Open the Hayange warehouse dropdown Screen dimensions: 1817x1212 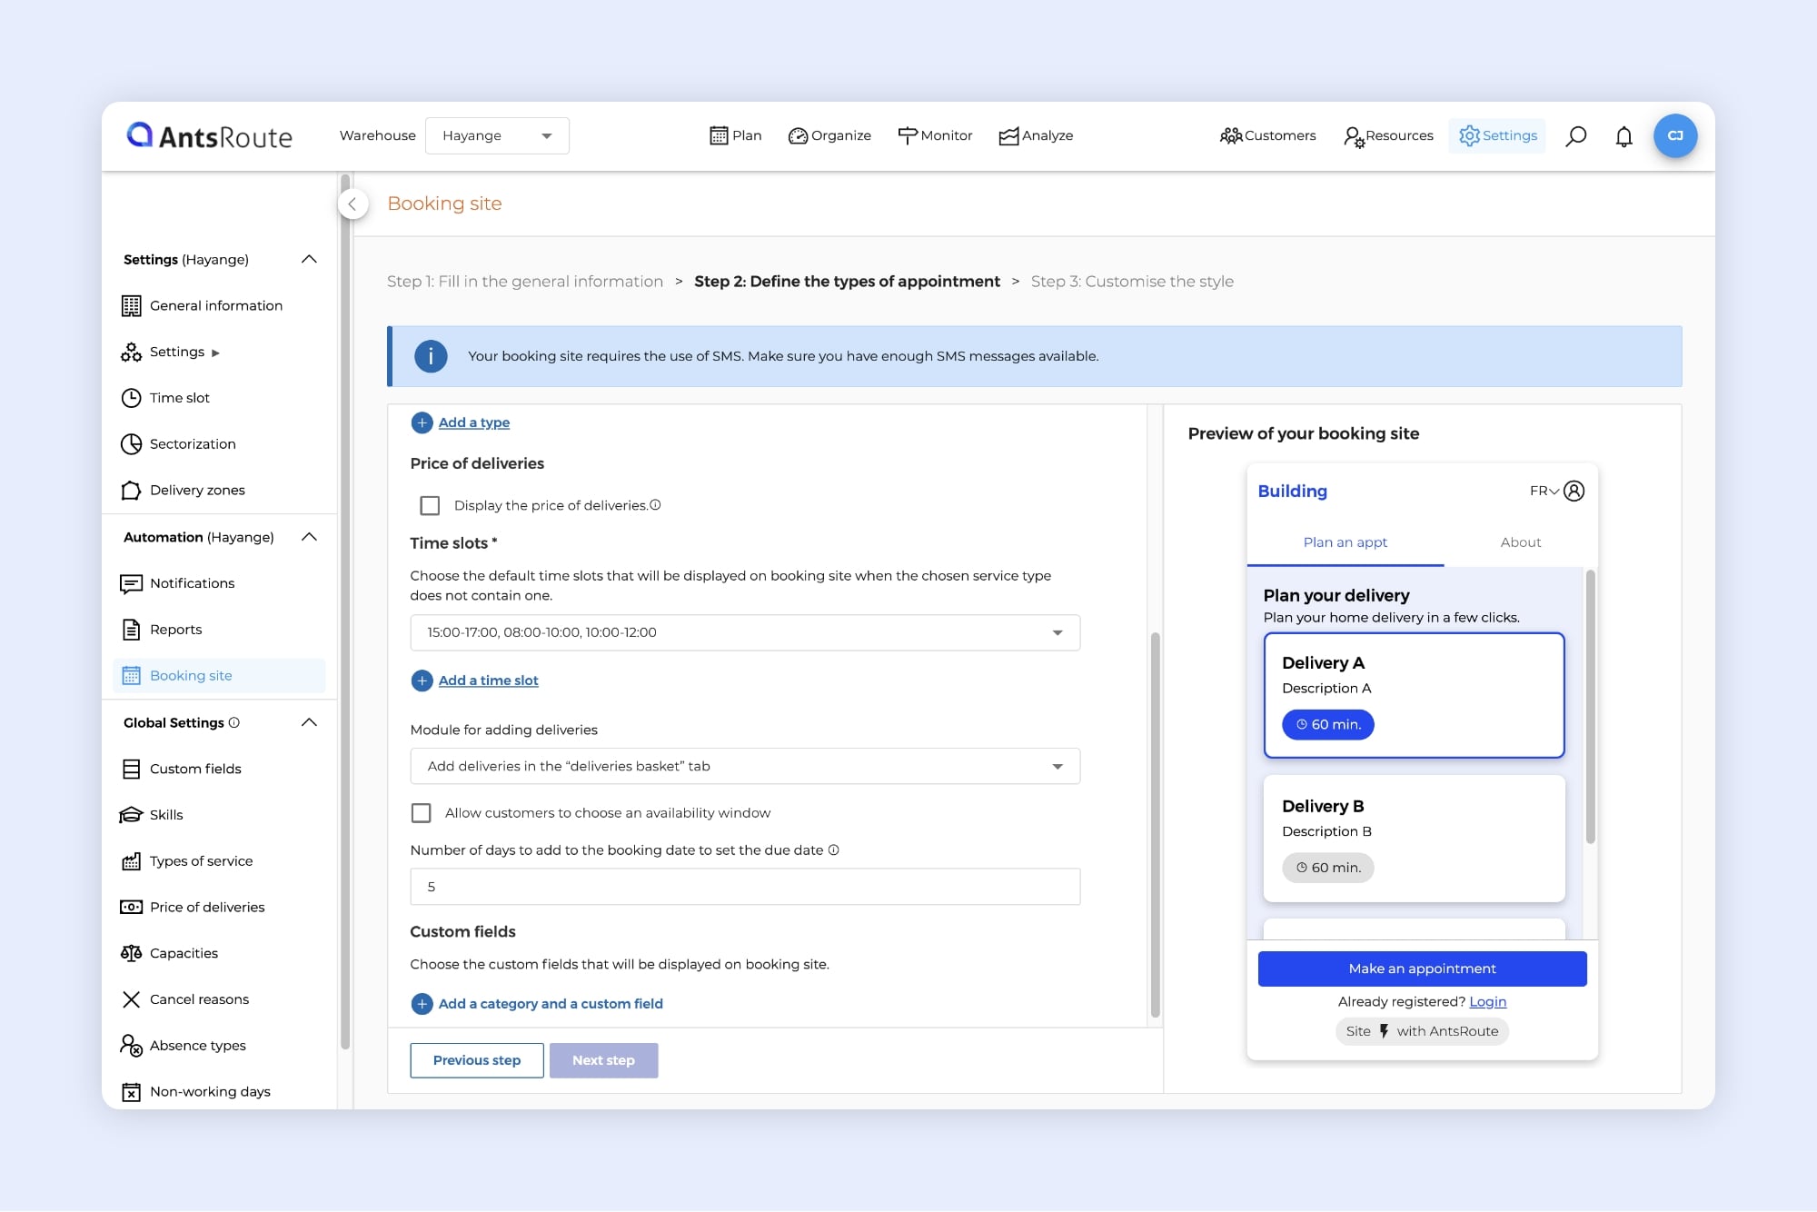(497, 136)
